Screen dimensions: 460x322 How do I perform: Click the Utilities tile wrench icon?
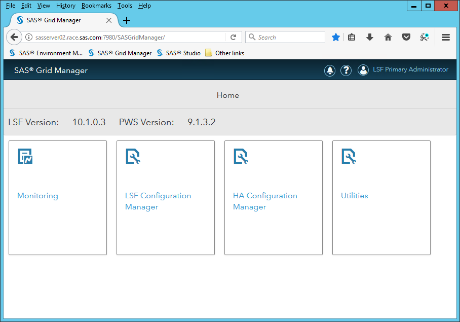pyautogui.click(x=349, y=156)
